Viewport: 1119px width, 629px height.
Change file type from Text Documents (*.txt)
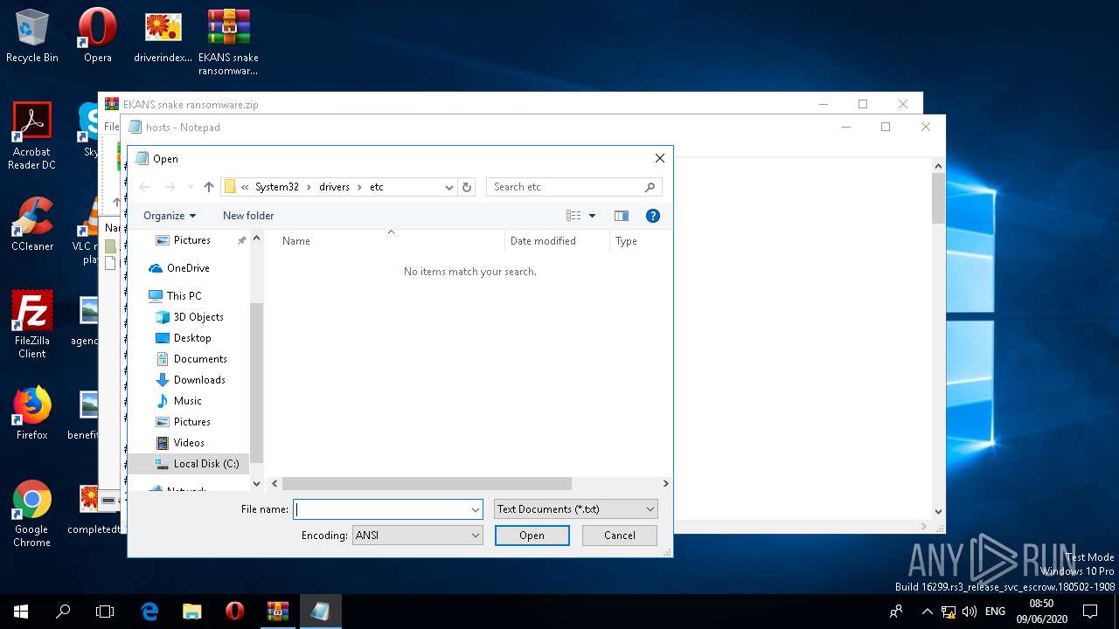click(x=575, y=509)
